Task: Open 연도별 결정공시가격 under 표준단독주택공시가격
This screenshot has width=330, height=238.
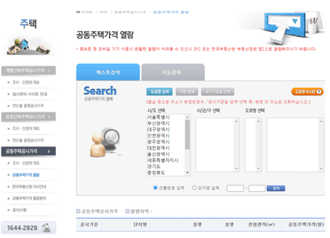Action: pos(28,140)
